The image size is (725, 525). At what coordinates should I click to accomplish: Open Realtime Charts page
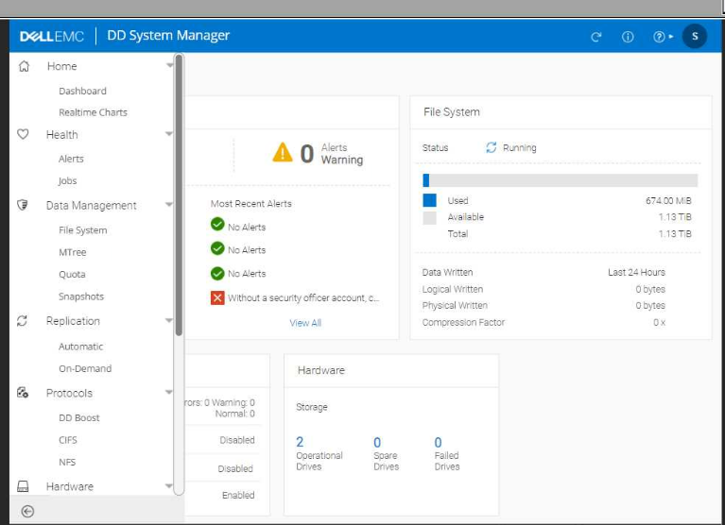pos(93,112)
